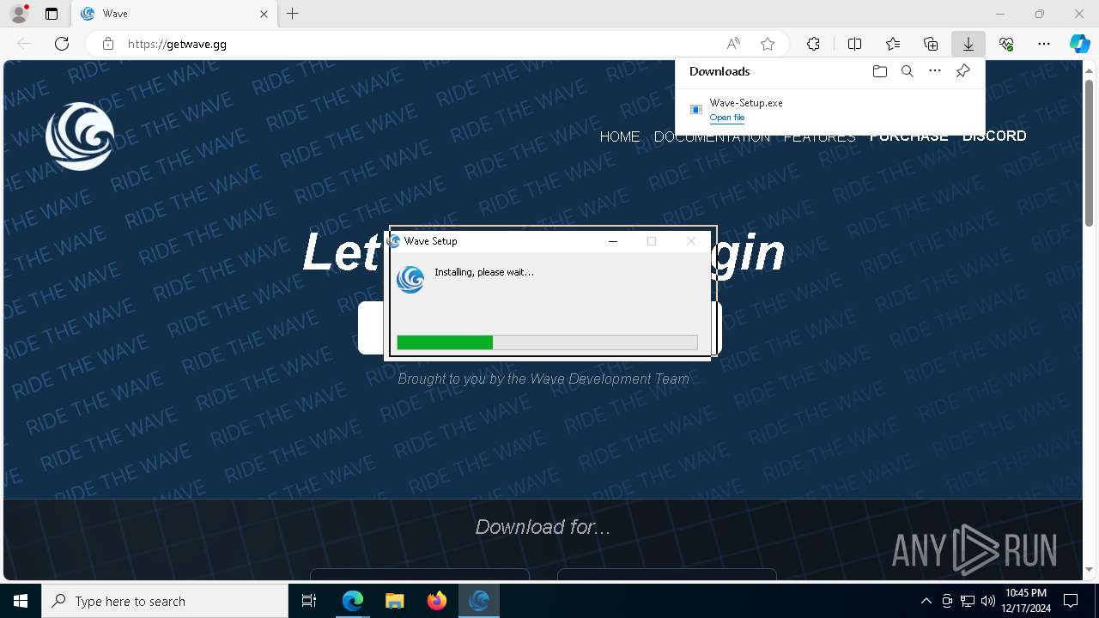Open Favorites list icon
Viewport: 1099px width, 618px height.
click(x=893, y=44)
